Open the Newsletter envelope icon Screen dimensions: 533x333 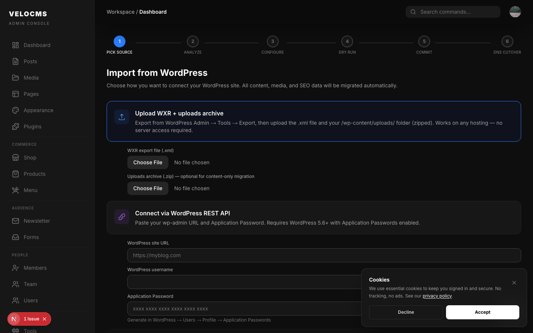tap(15, 221)
